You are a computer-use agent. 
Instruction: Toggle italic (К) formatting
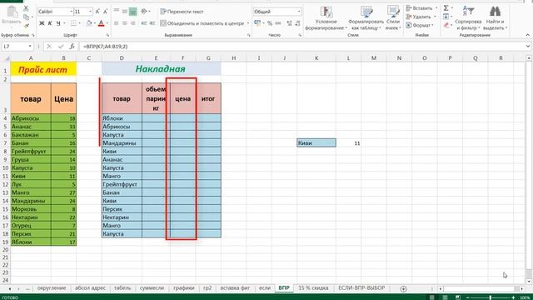[50, 23]
